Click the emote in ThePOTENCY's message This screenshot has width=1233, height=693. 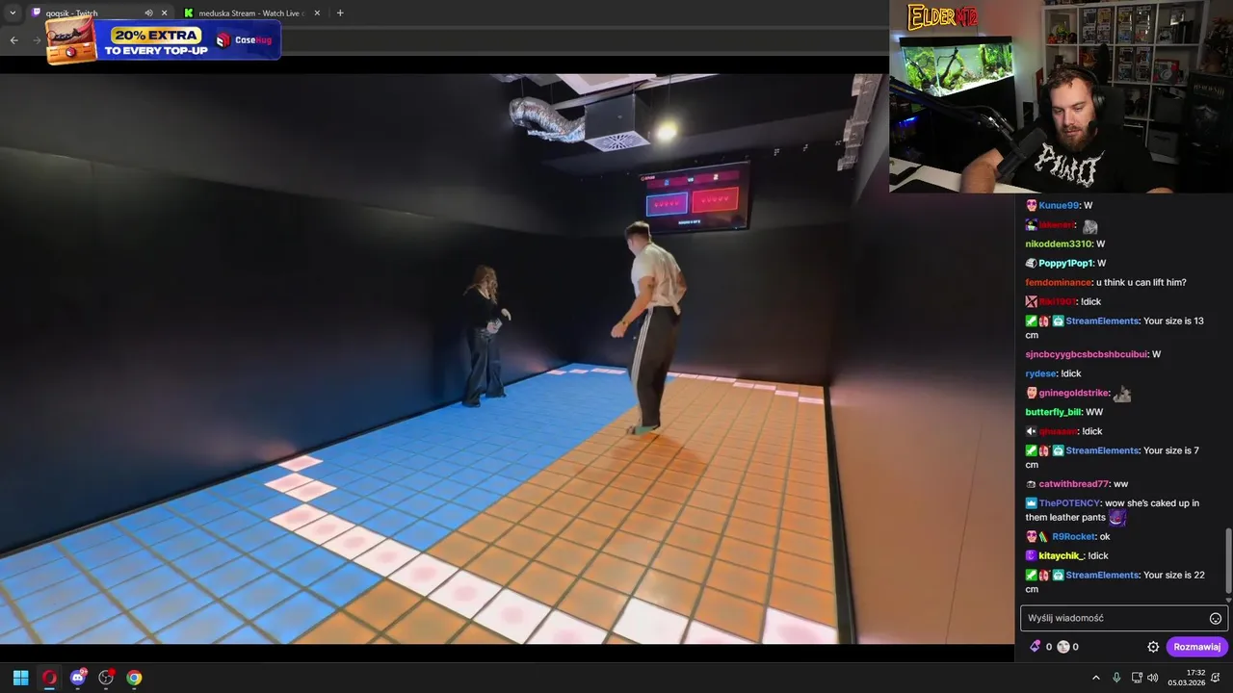tap(1116, 517)
